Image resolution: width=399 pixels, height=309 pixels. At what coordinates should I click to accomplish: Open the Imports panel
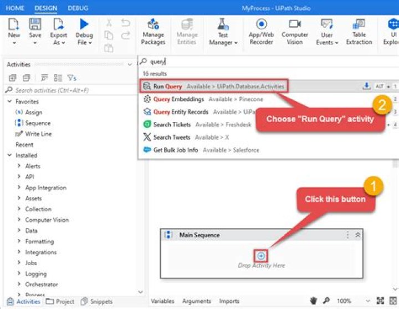tap(229, 301)
